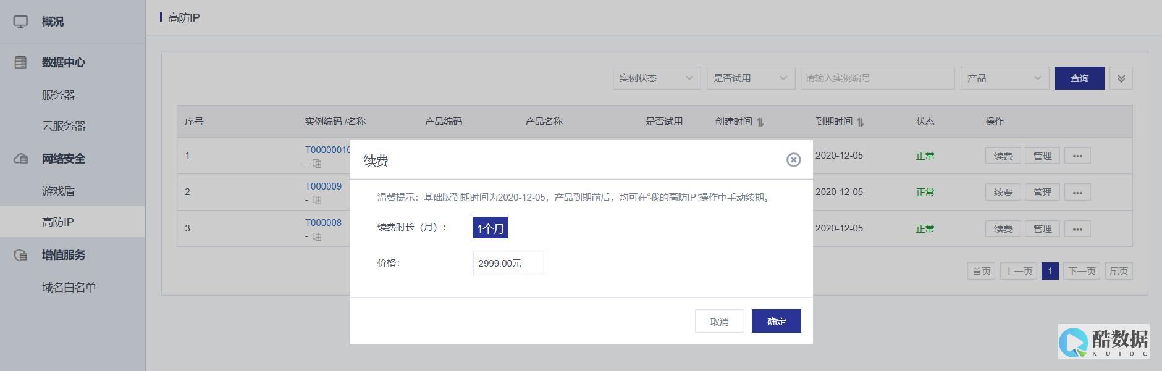Select the 增值服务 sidebar icon
Viewport: 1162px width, 371px height.
[20, 255]
